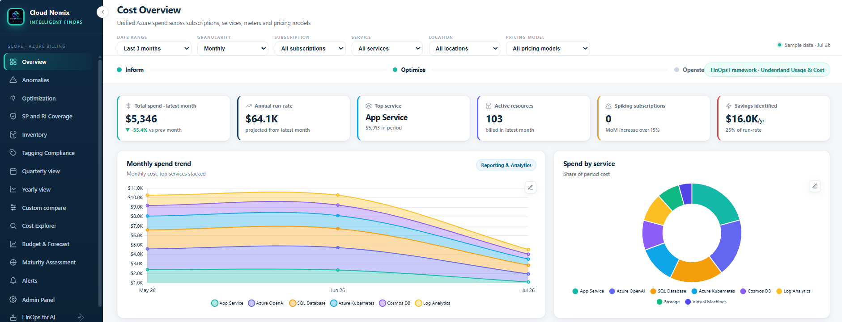Click the Total spend $5,346 card

click(174, 118)
